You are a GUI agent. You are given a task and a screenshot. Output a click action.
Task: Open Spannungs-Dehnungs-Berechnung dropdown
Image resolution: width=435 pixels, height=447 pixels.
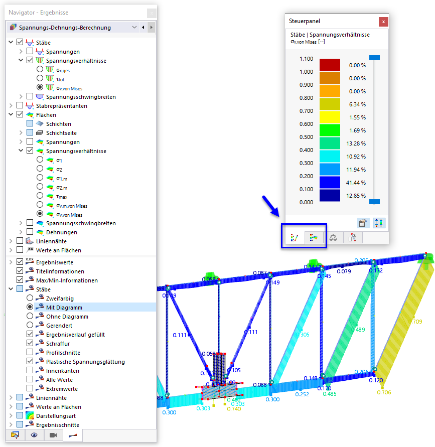(134, 28)
